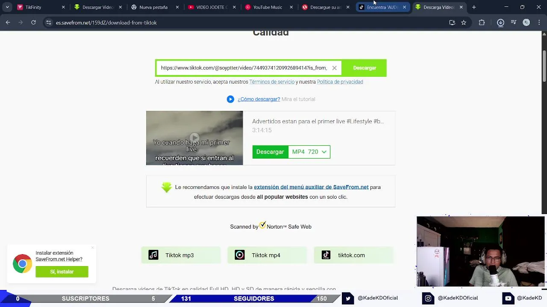Click the address bar URL

[x=106, y=23]
